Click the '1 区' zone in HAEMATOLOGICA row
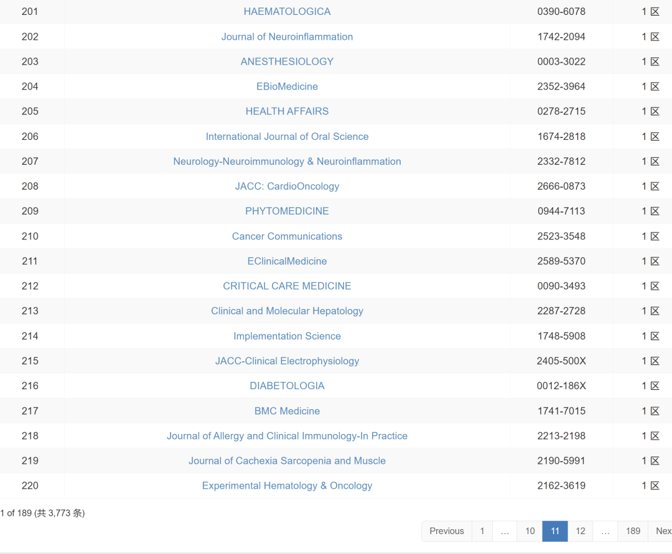Screen dimensions: 672x554 point(651,12)
